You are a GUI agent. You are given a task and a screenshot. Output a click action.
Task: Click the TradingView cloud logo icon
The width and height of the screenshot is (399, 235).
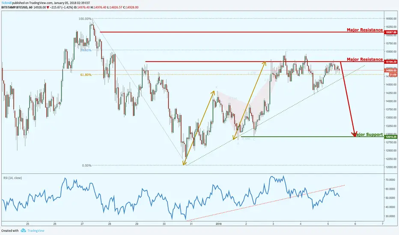(23, 230)
